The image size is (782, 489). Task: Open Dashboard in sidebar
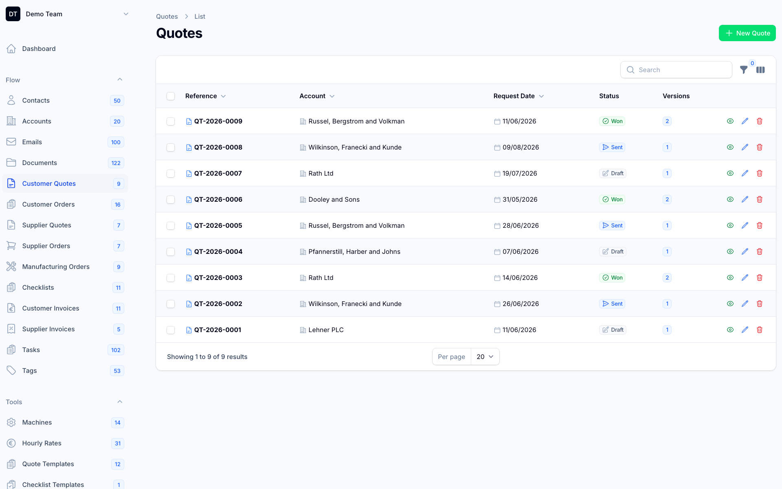point(65,49)
